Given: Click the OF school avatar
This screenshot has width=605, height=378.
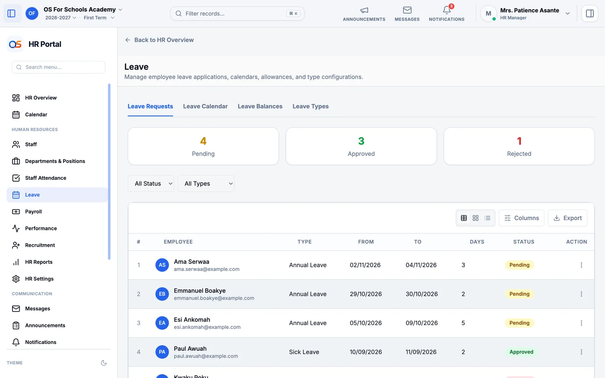Looking at the screenshot, I should point(32,14).
